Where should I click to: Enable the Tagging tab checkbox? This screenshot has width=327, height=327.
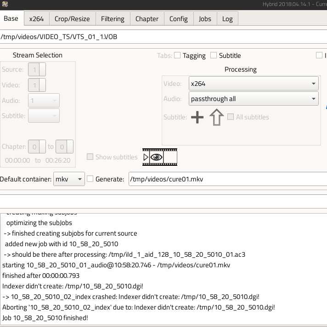pos(177,56)
